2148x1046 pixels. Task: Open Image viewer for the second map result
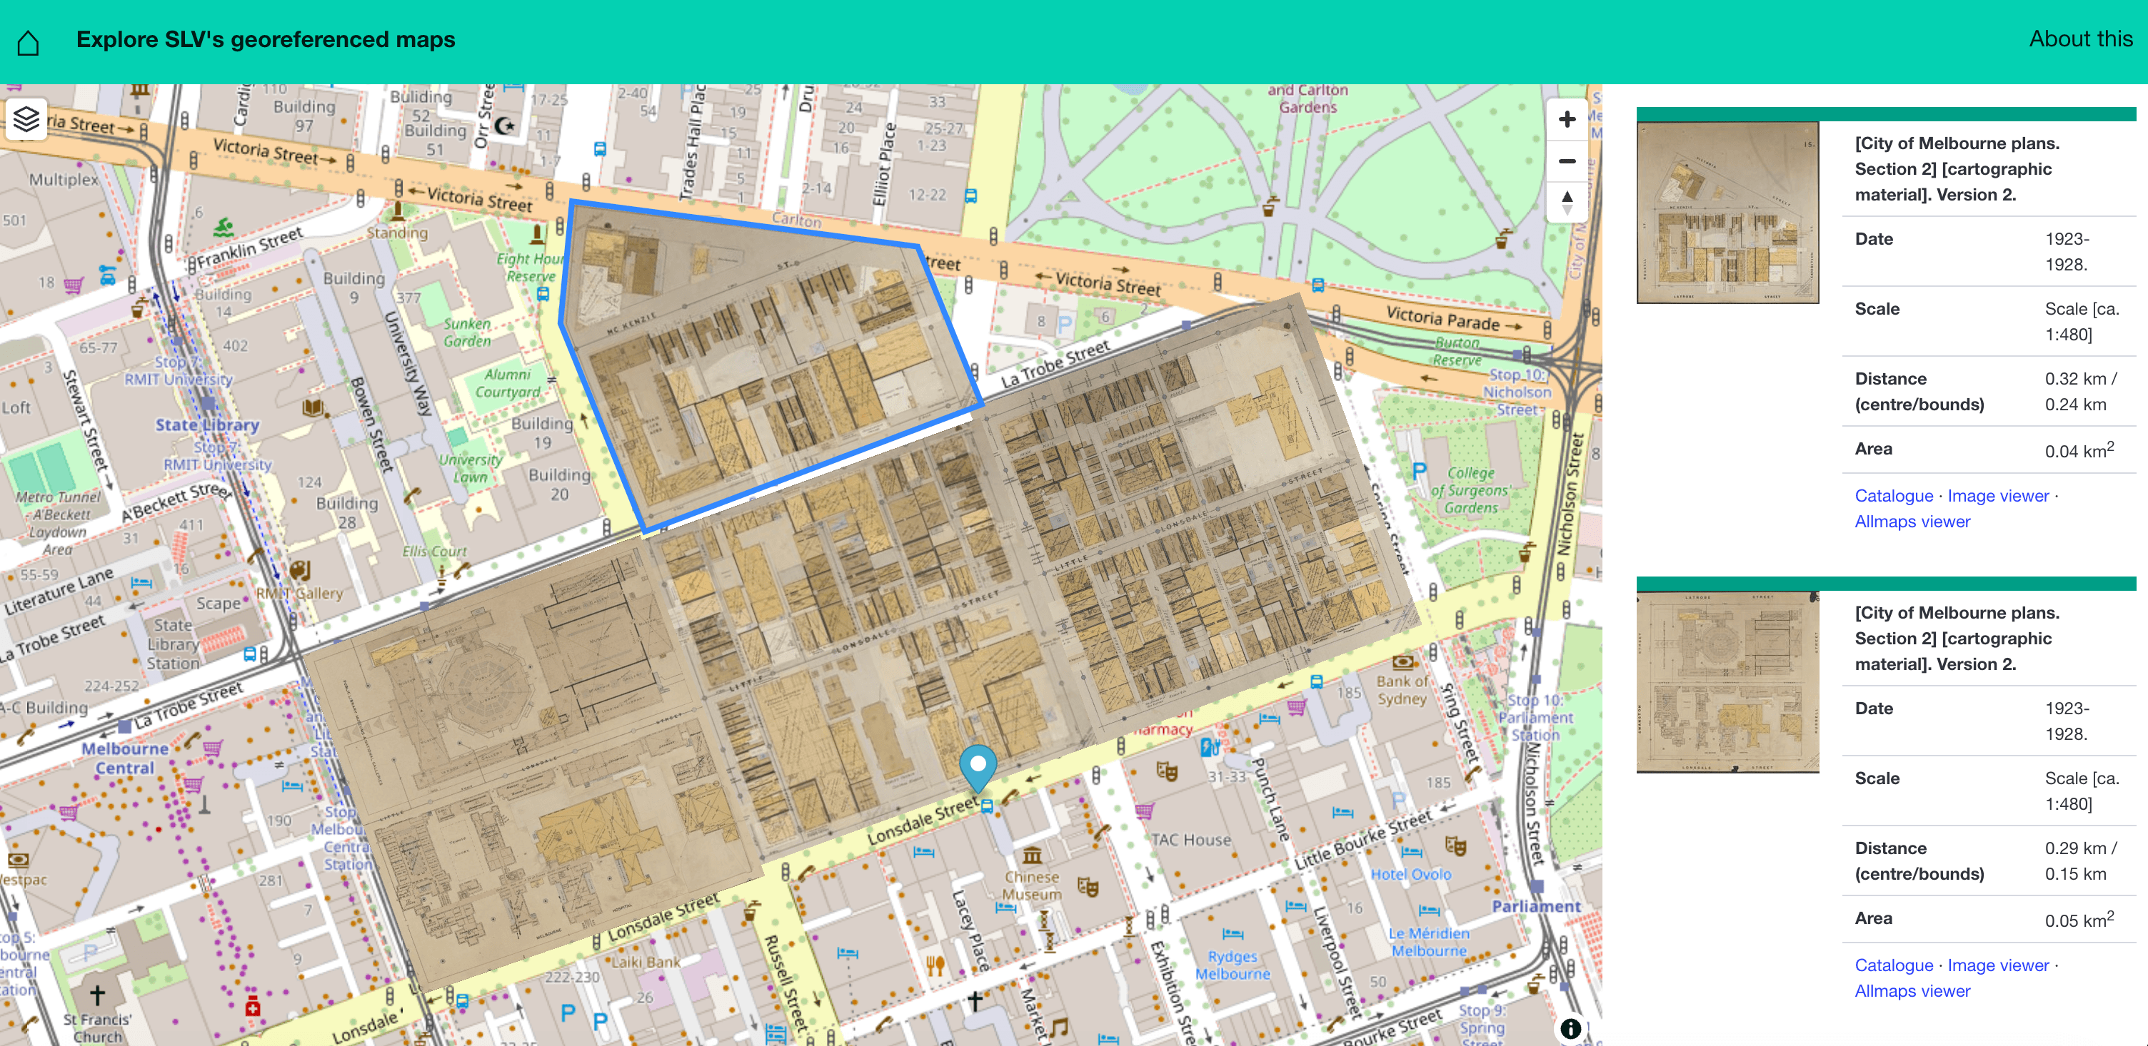coord(1997,965)
